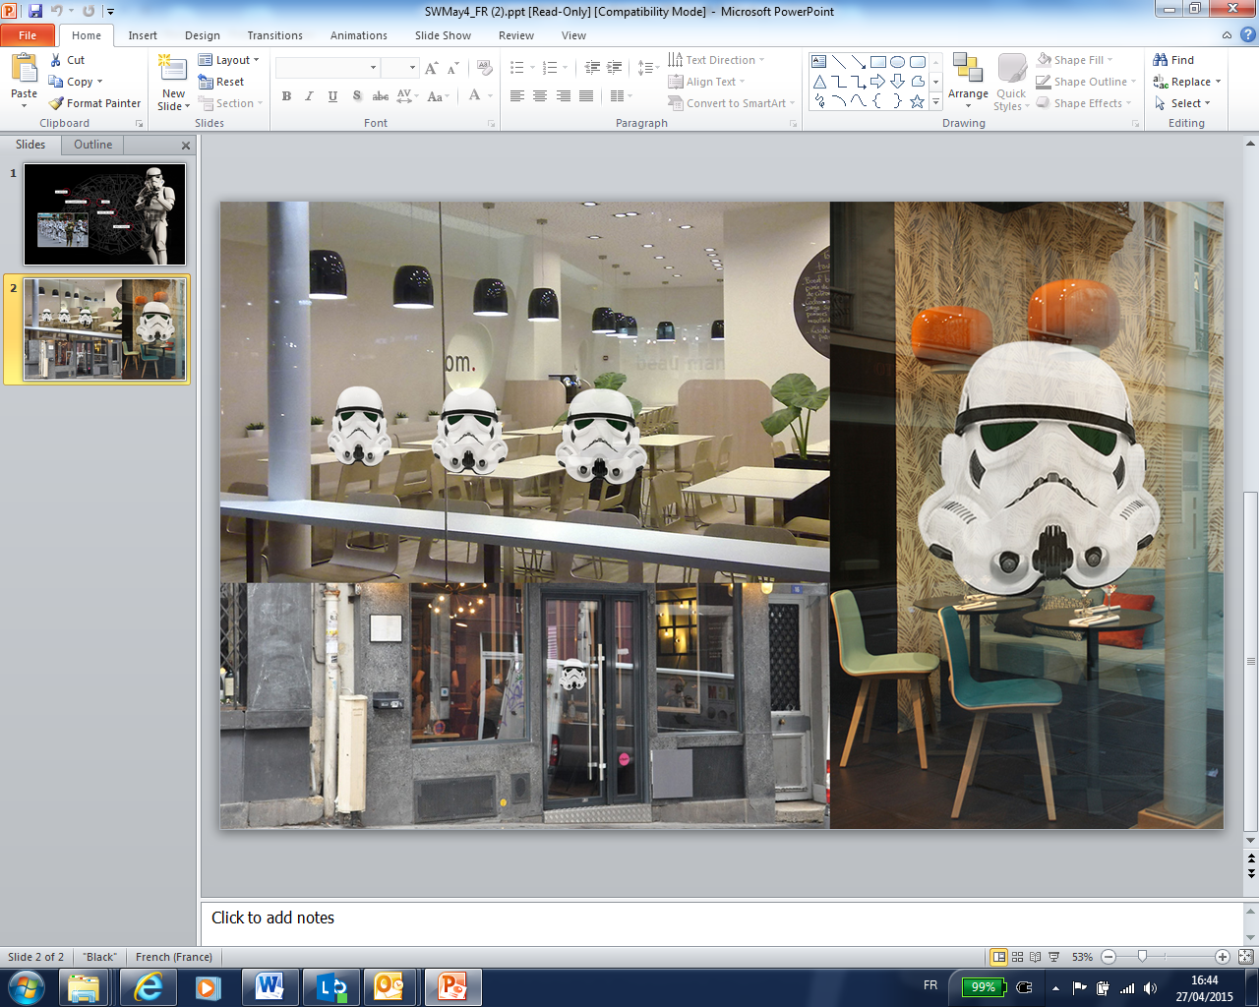The height and width of the screenshot is (1007, 1259).
Task: Convert text to SmartArt graphic
Action: [731, 103]
